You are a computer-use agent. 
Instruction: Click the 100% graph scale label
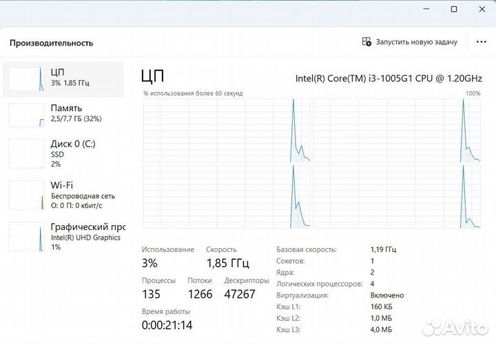[473, 93]
